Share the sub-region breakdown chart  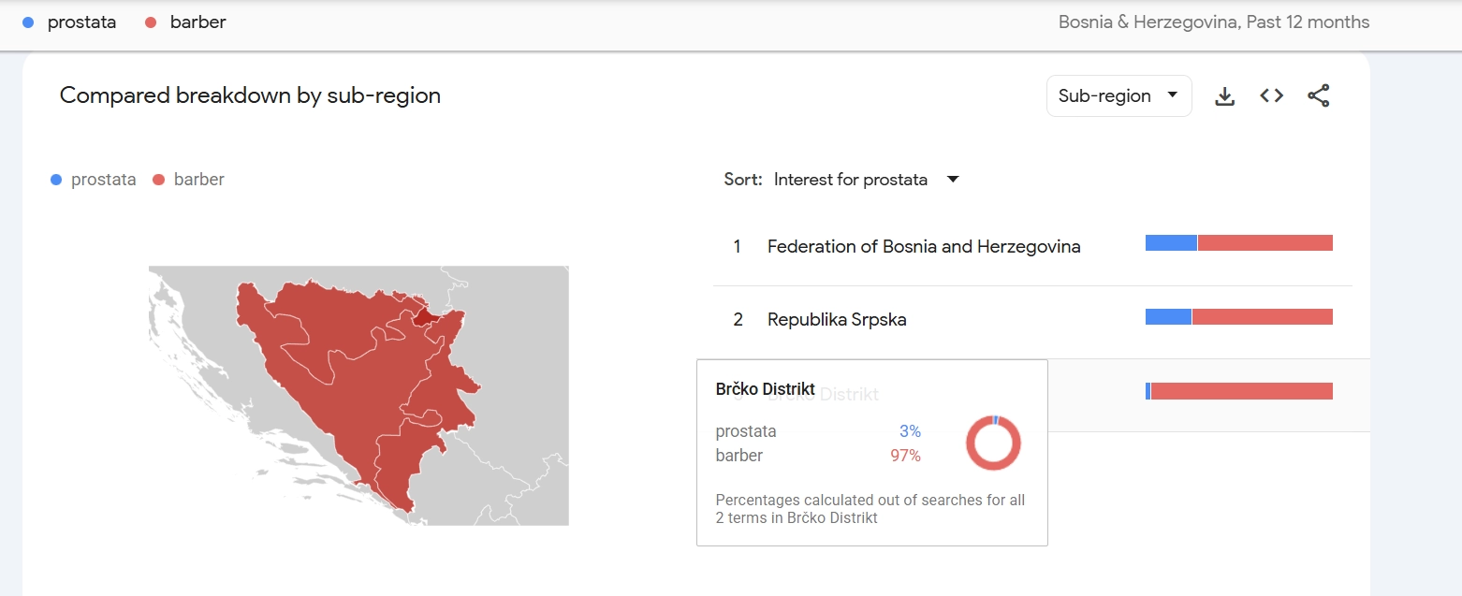coord(1318,96)
